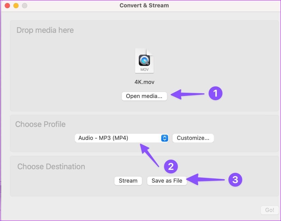
Task: Select Save as File destination
Action: click(167, 181)
